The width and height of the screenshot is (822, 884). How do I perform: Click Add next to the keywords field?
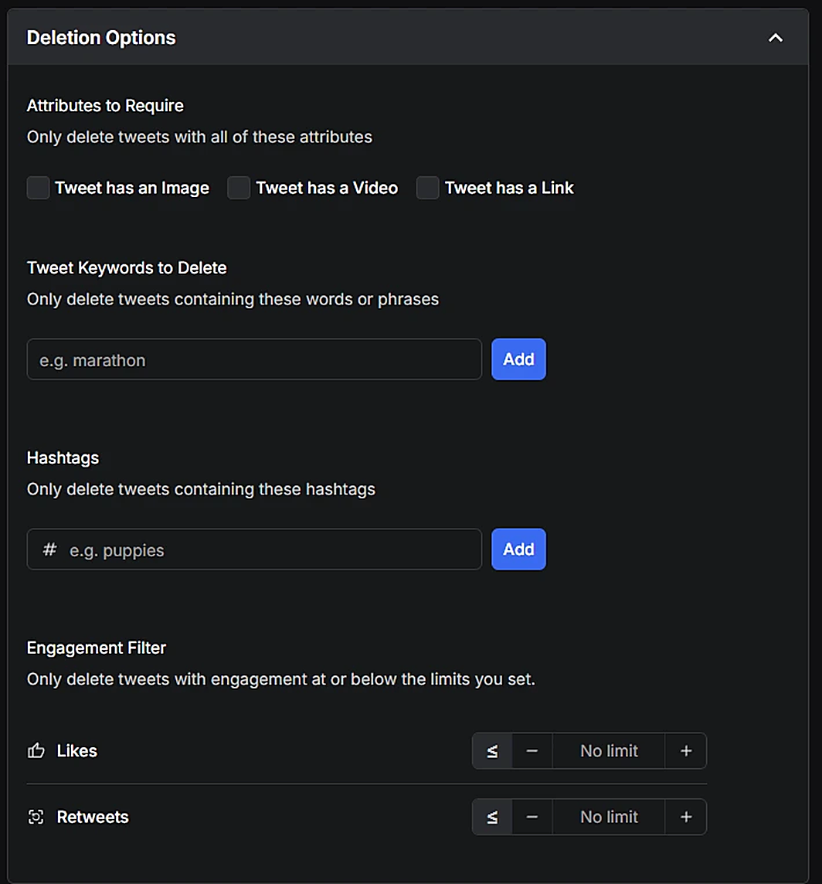pos(518,359)
